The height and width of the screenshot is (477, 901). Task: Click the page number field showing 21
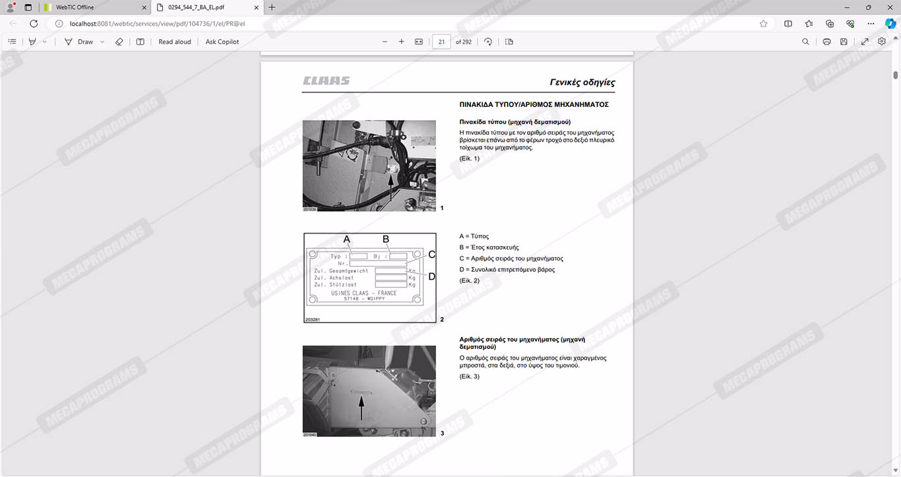point(441,42)
